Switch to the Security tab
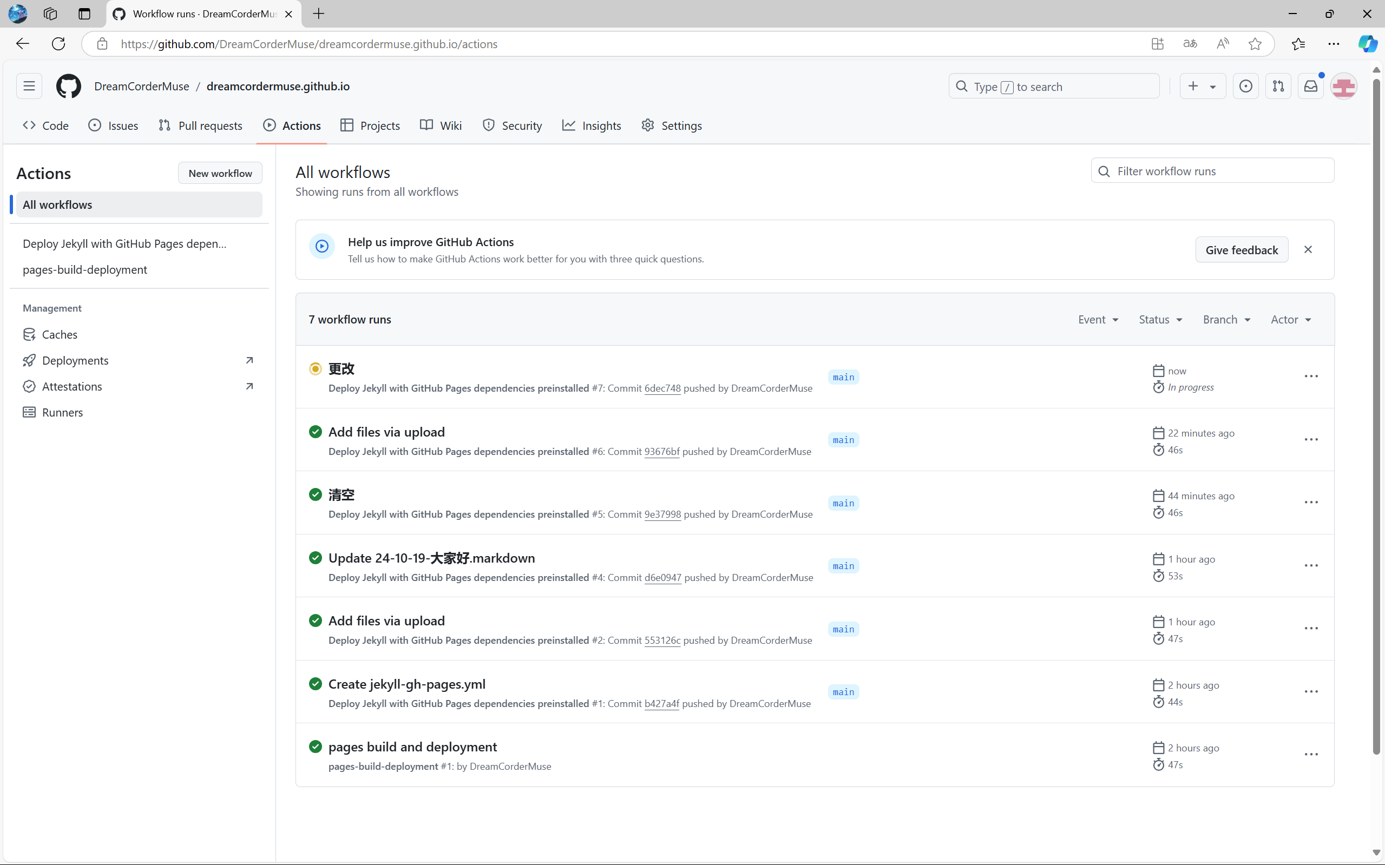Screen dimensions: 1385x865 (x=511, y=126)
